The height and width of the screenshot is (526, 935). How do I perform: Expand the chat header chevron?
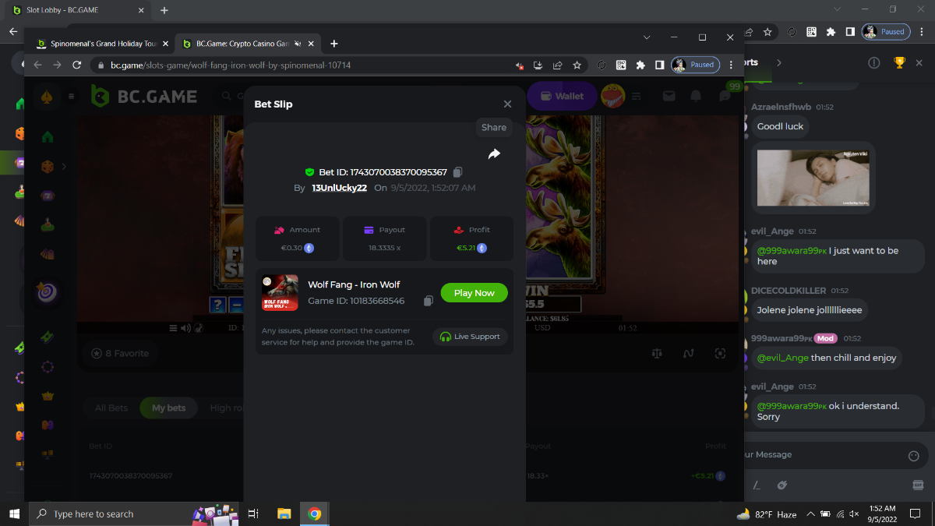[x=778, y=62]
